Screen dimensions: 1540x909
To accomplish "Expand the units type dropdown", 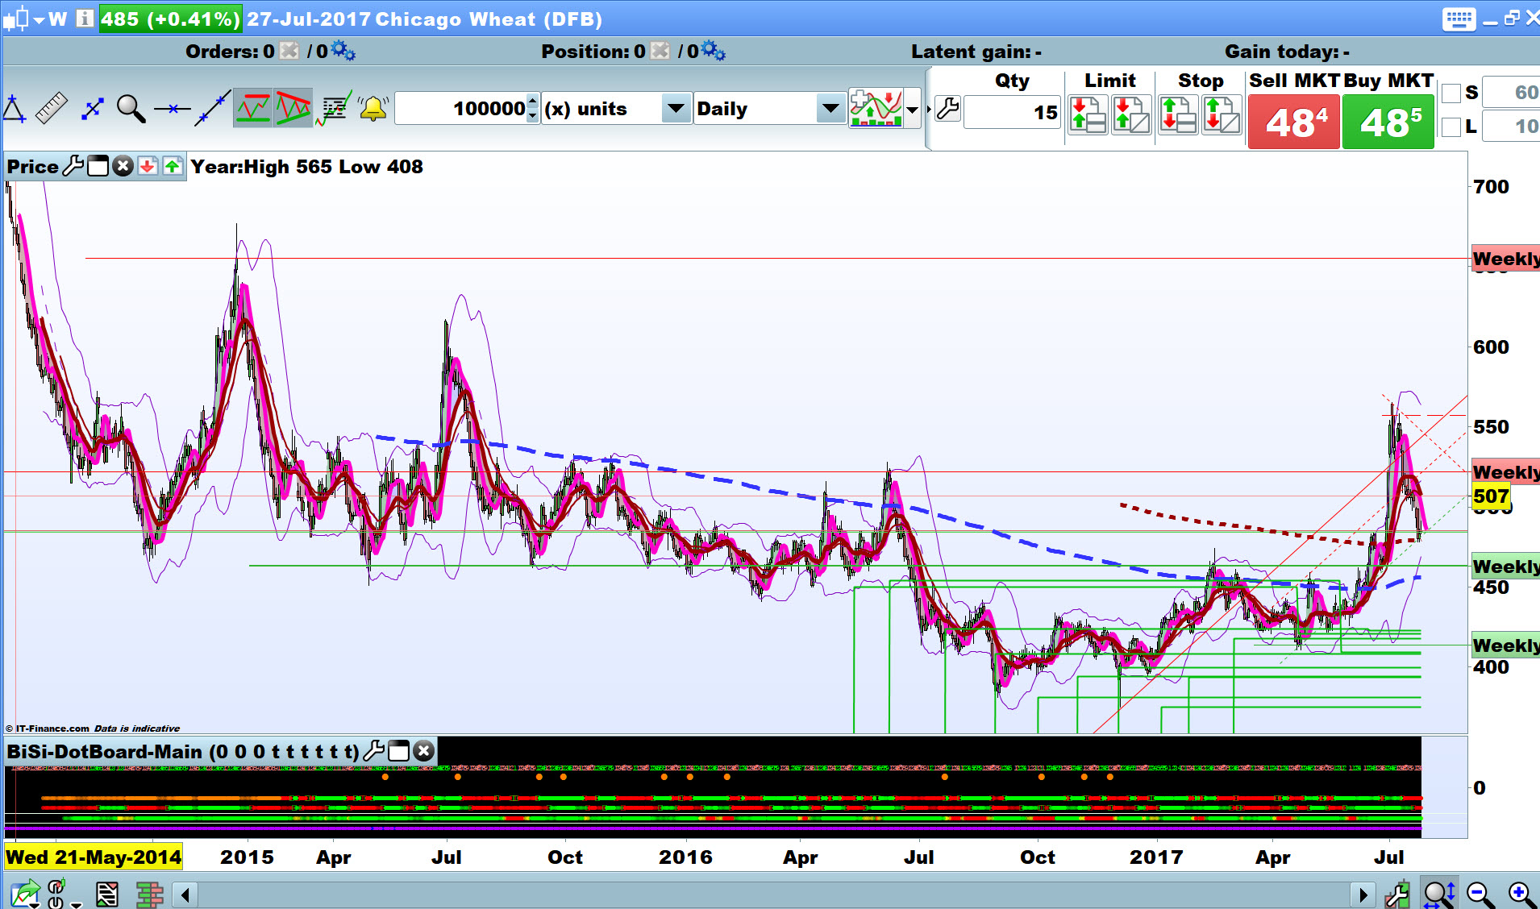I will pos(676,109).
